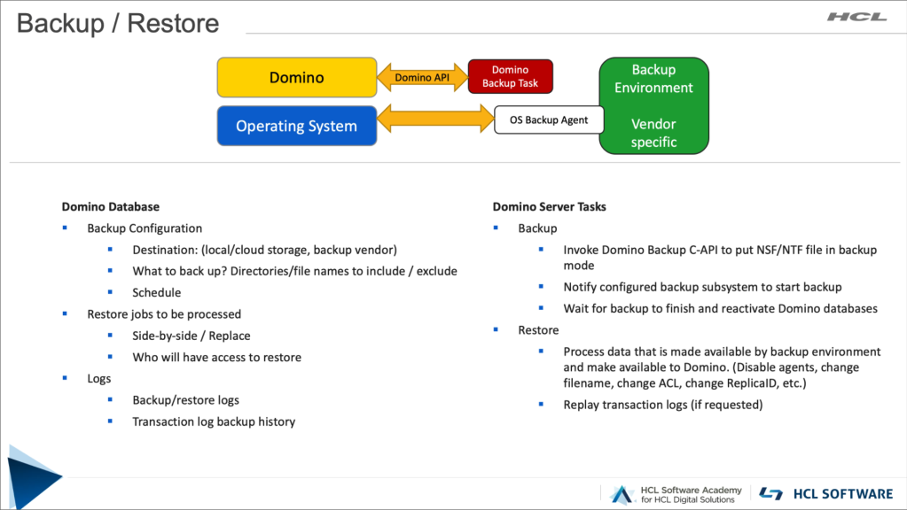The width and height of the screenshot is (907, 510).
Task: Click the Domino Server Tasks heading
Action: [549, 206]
